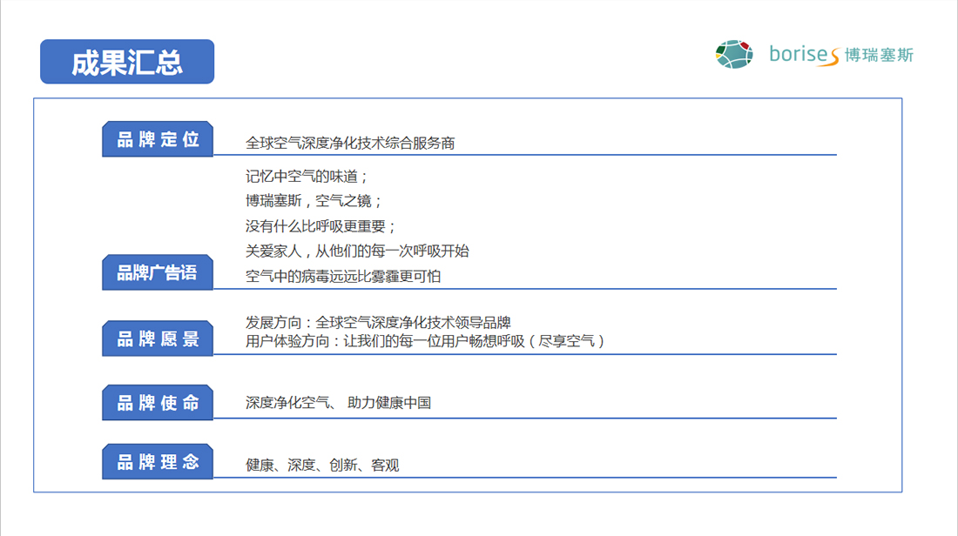Select the 品牌定位 label
The width and height of the screenshot is (958, 536).
[x=158, y=139]
